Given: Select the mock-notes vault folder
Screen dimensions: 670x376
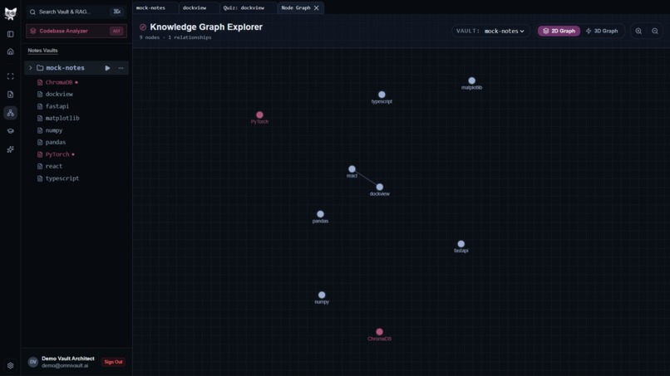Looking at the screenshot, I should [x=76, y=68].
